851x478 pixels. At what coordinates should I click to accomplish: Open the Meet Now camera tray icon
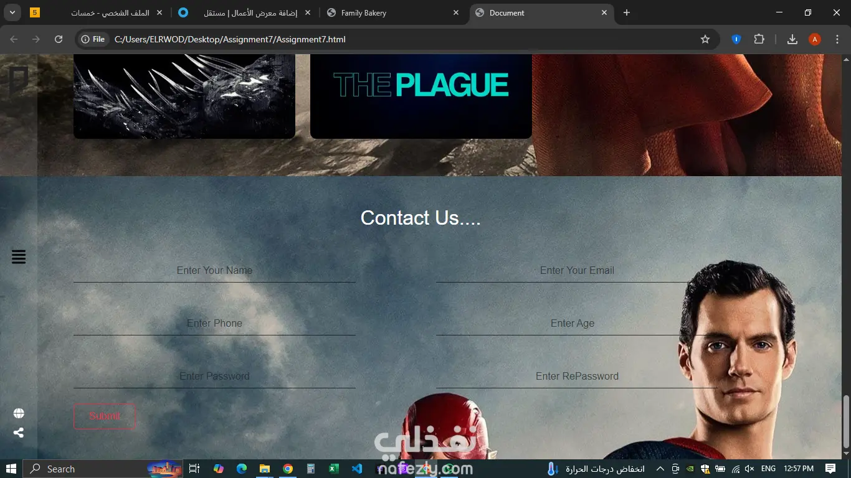(675, 469)
